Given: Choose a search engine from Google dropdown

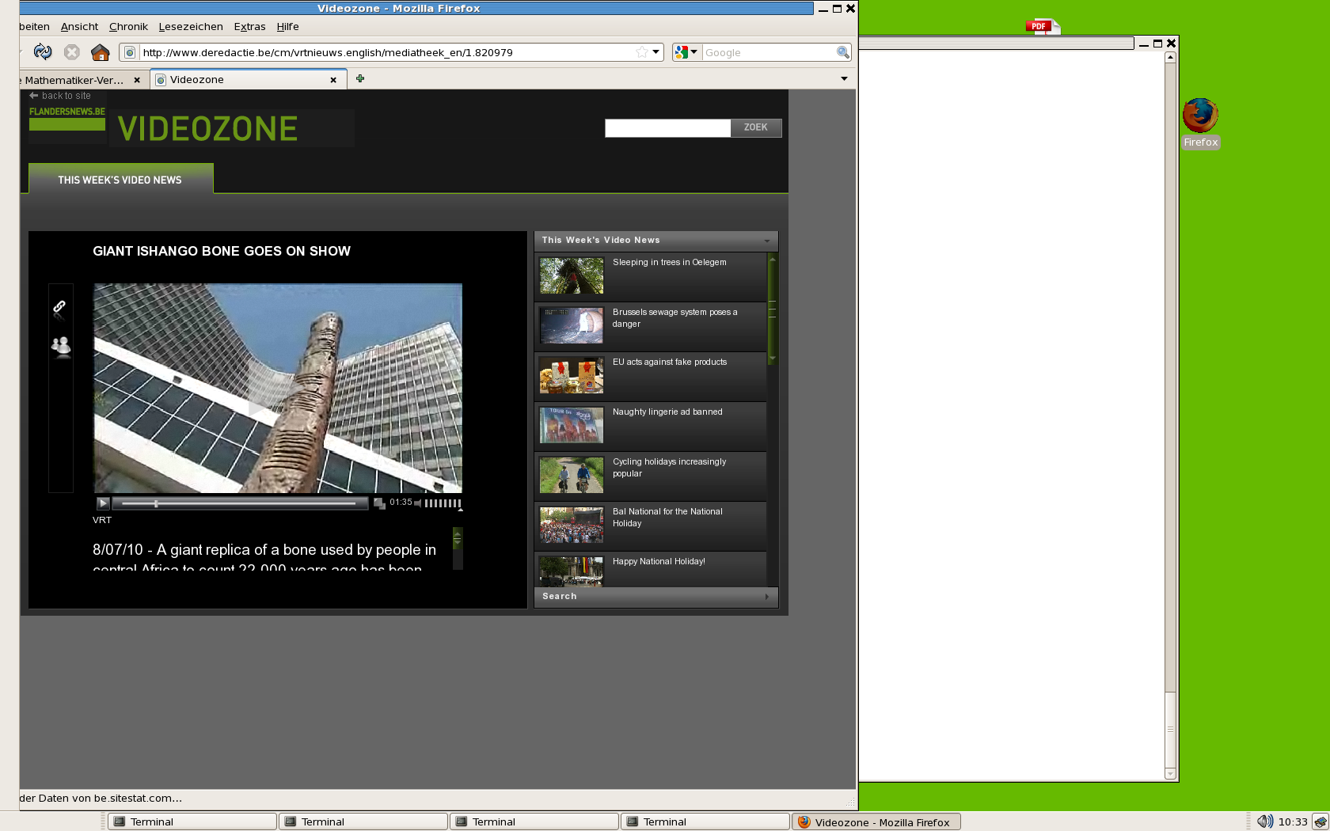Looking at the screenshot, I should [x=686, y=52].
